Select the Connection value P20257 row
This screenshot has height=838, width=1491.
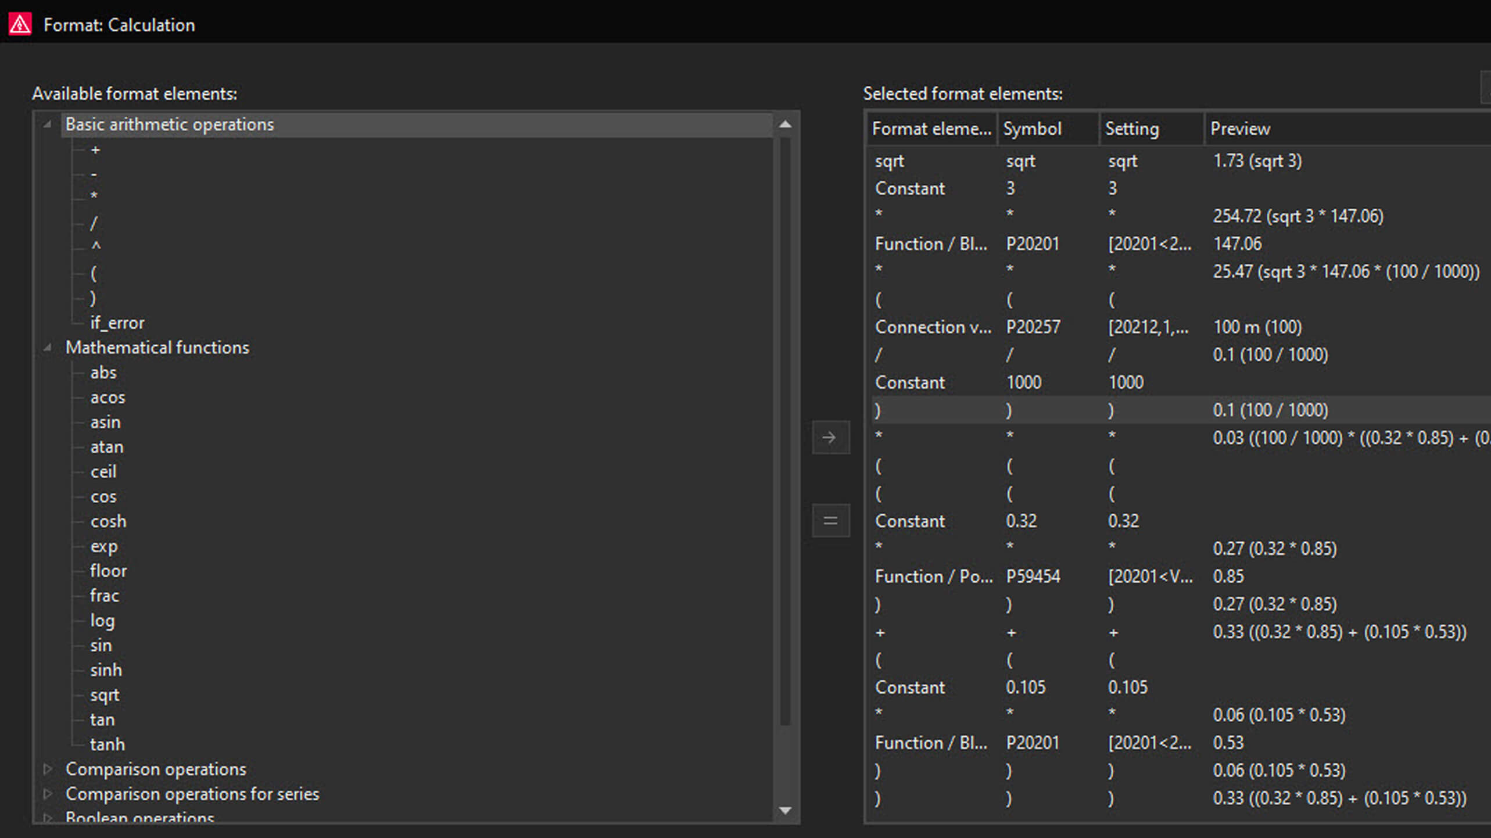[933, 327]
